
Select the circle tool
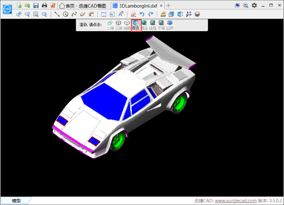coord(66,14)
